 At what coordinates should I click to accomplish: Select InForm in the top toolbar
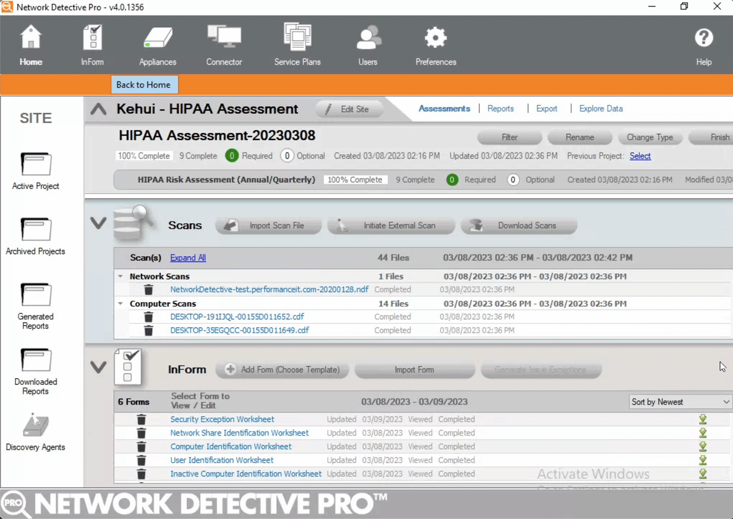92,44
